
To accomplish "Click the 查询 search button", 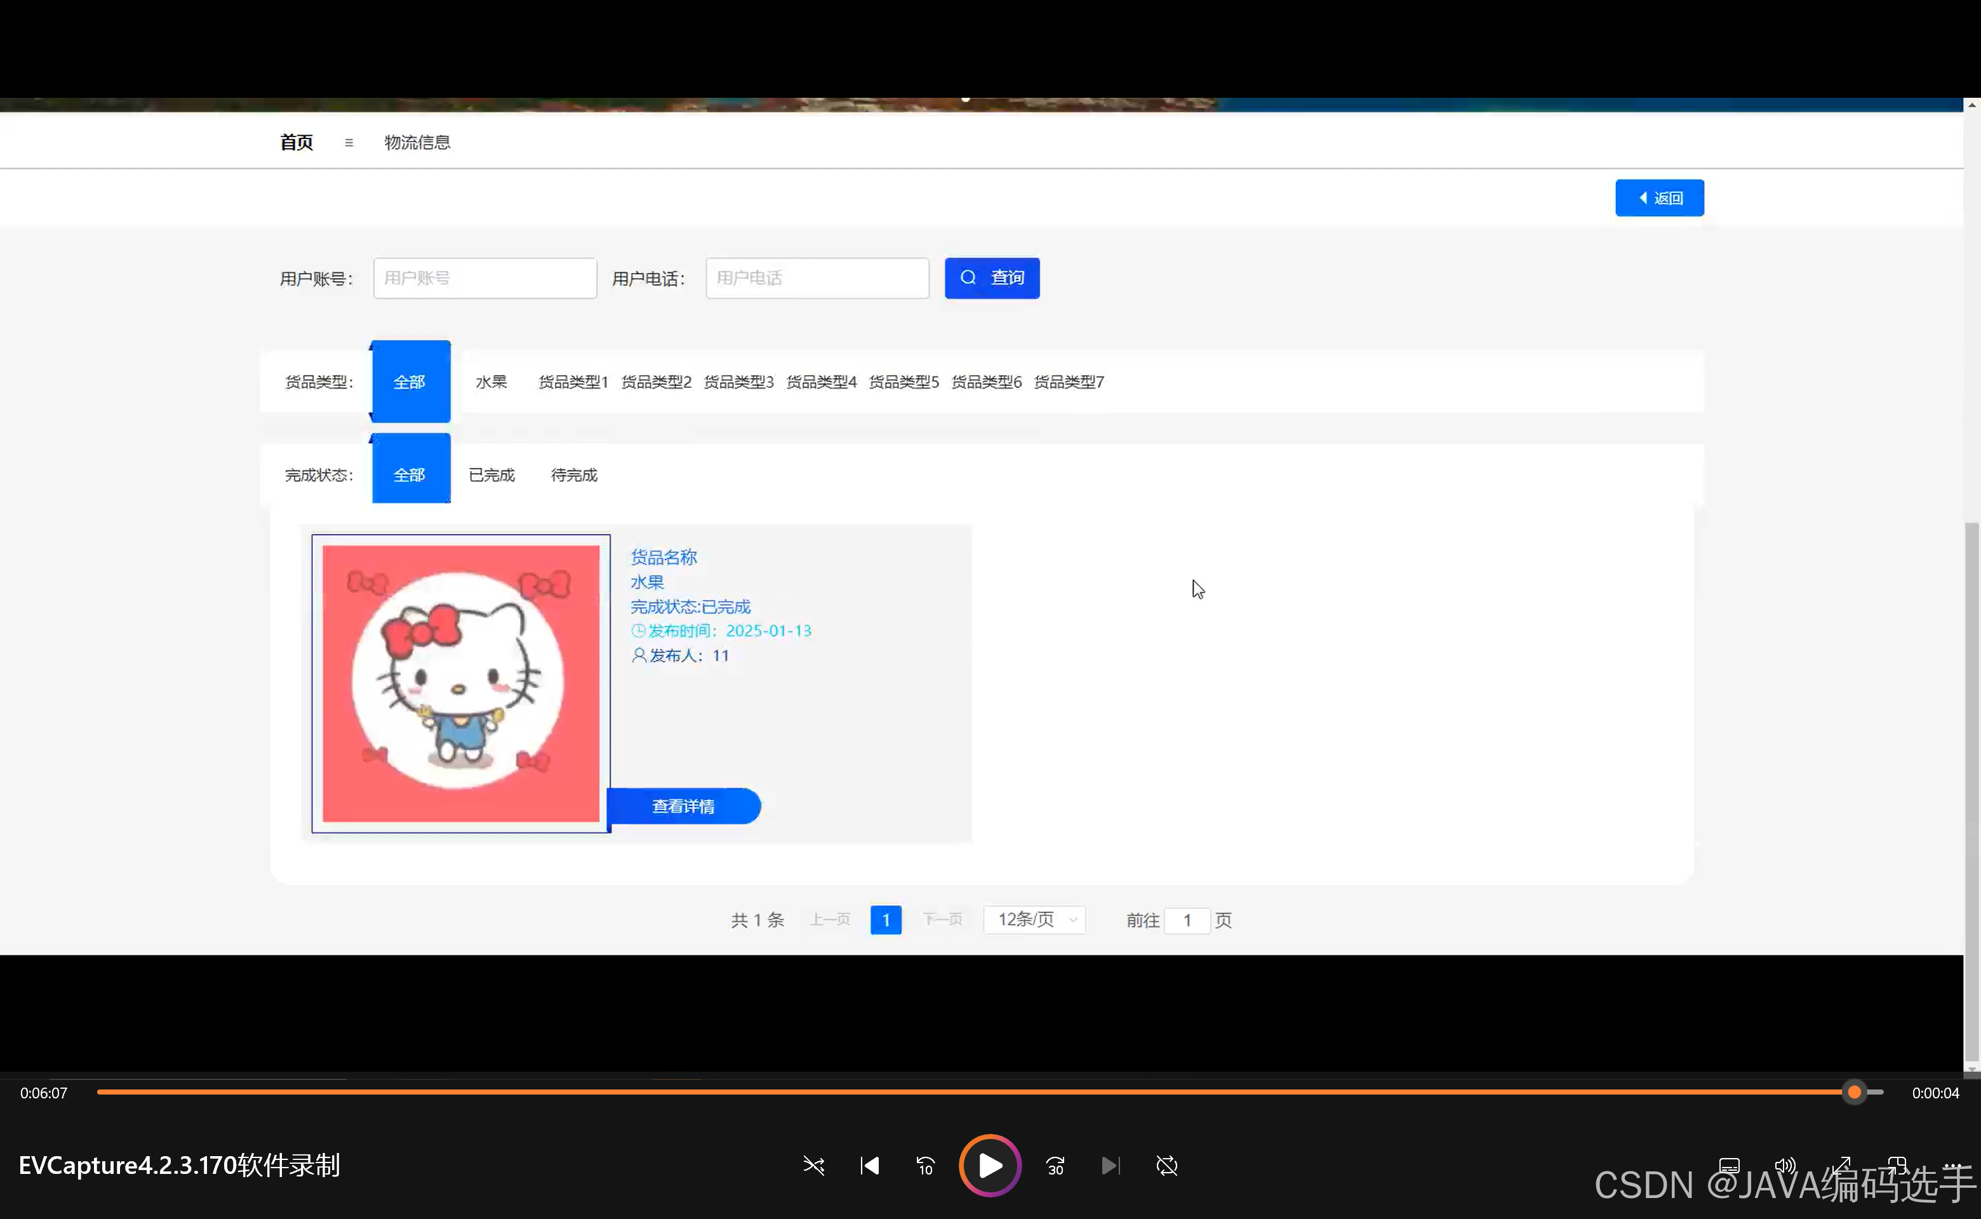I will pos(992,278).
